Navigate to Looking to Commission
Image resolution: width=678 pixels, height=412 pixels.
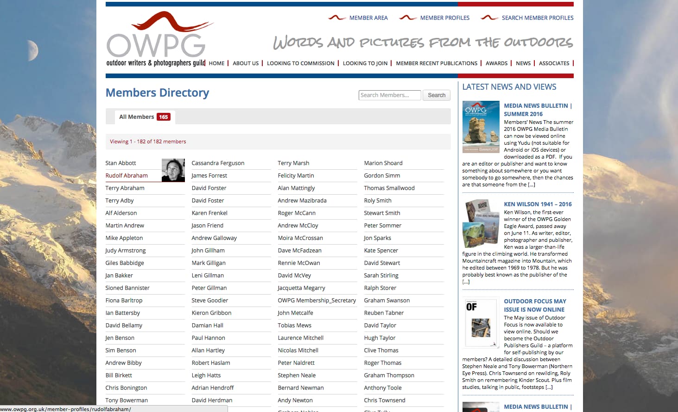[300, 63]
